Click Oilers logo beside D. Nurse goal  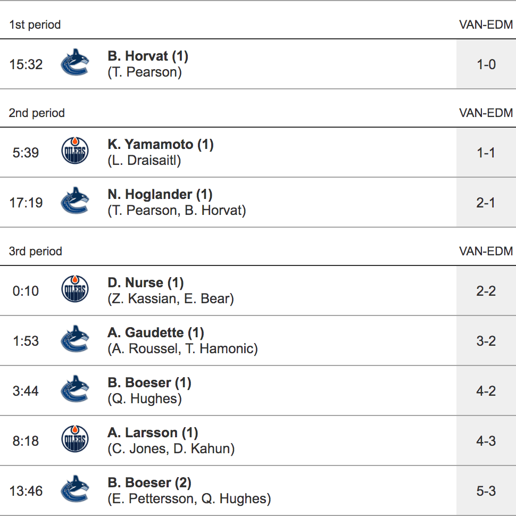75,290
